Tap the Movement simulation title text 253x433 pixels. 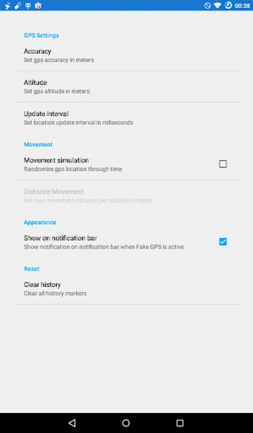pos(56,160)
